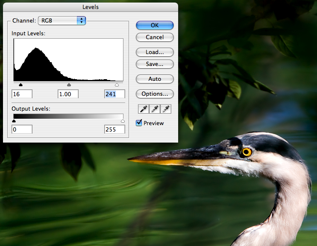Click the Save... button
This screenshot has height=246, width=317.
pos(155,64)
